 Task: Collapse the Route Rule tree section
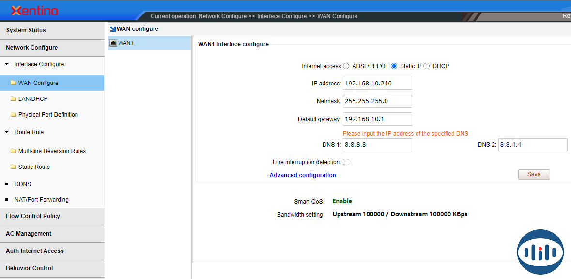point(7,132)
